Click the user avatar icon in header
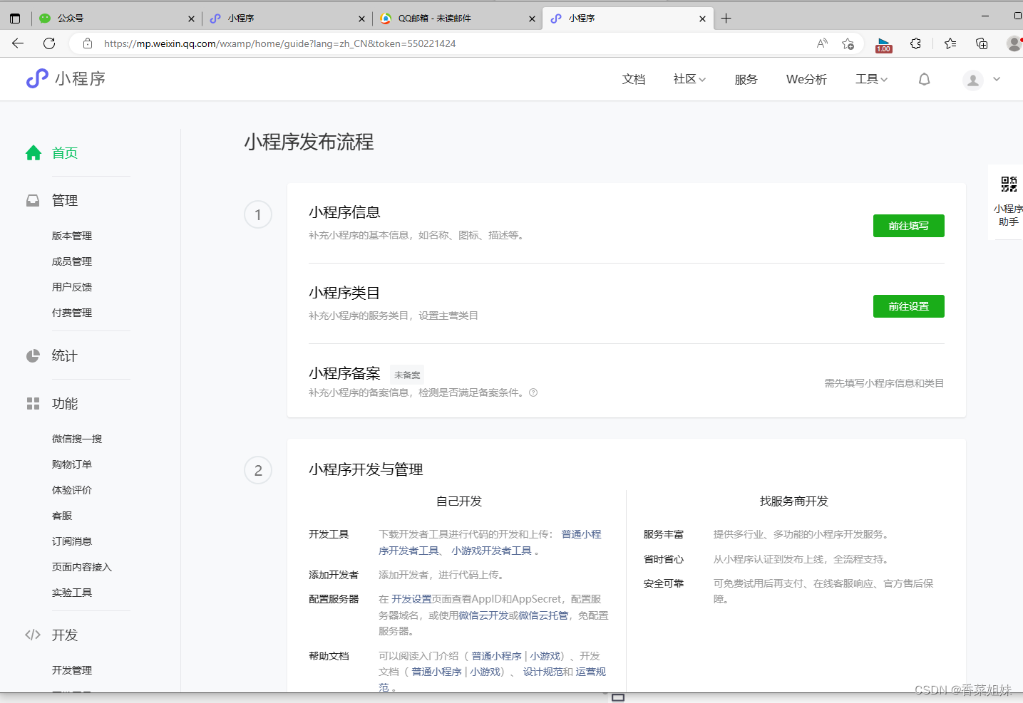 click(x=972, y=80)
